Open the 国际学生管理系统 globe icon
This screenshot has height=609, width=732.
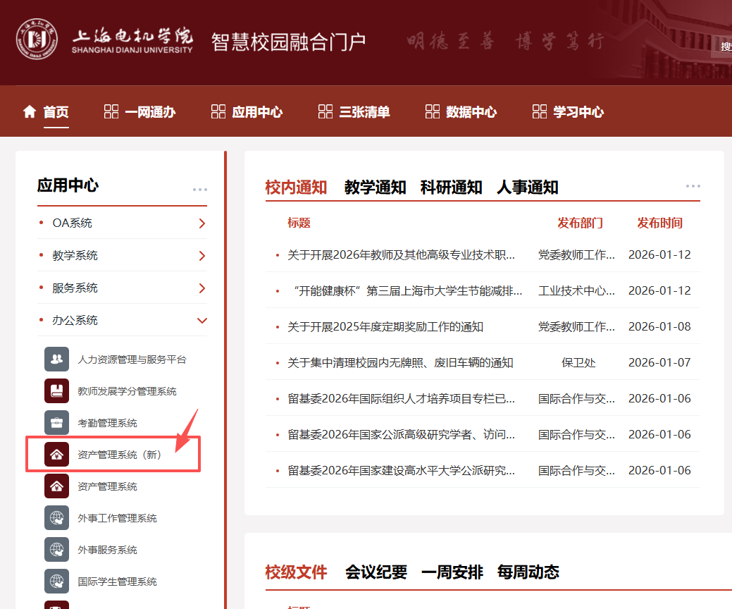56,582
